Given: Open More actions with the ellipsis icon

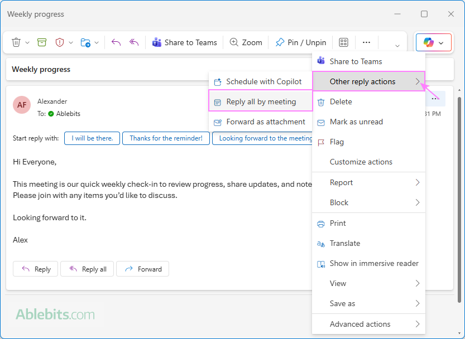Looking at the screenshot, I should (x=366, y=42).
